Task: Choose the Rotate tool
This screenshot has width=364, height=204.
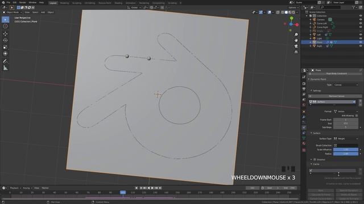Action: click(x=5, y=40)
